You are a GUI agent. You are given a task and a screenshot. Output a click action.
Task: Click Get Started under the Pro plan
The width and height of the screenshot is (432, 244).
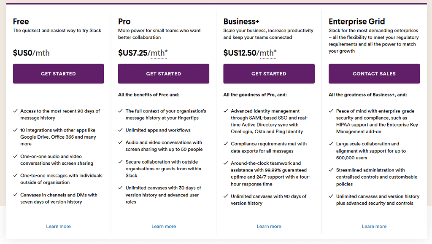pos(163,74)
